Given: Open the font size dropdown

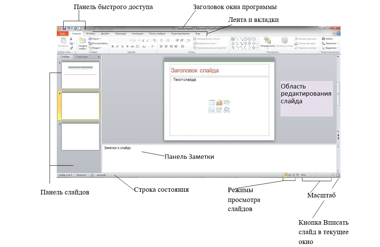Looking at the screenshot, I should point(139,40).
